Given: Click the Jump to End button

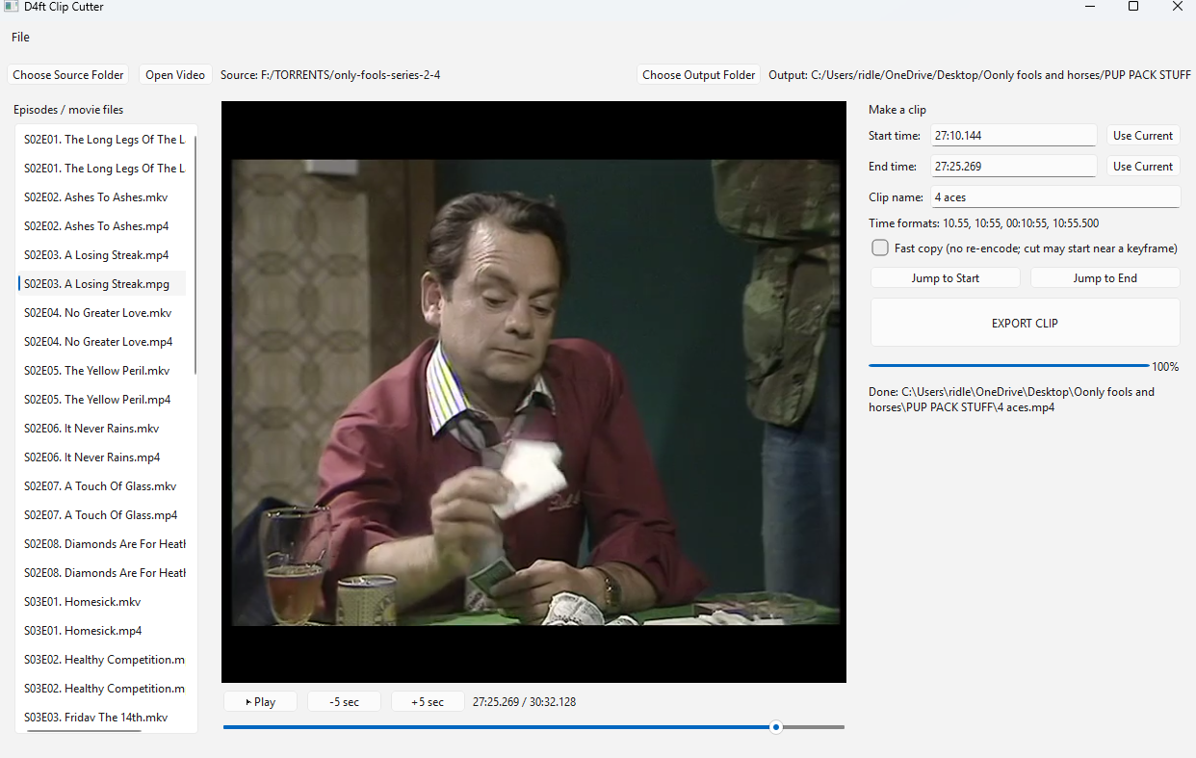Looking at the screenshot, I should (x=1105, y=278).
